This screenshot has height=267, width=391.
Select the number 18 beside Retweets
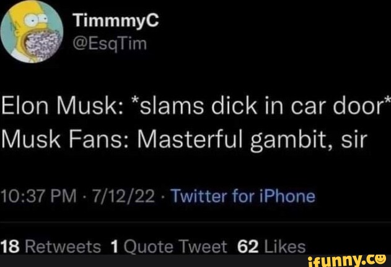click(x=10, y=247)
